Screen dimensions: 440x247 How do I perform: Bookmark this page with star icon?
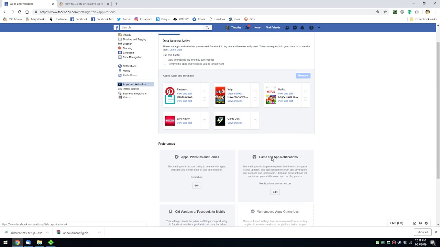(x=385, y=12)
